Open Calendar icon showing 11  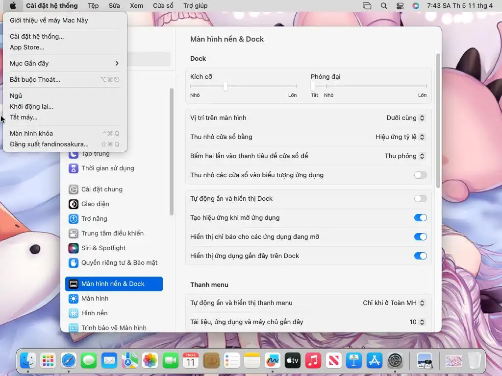191,361
